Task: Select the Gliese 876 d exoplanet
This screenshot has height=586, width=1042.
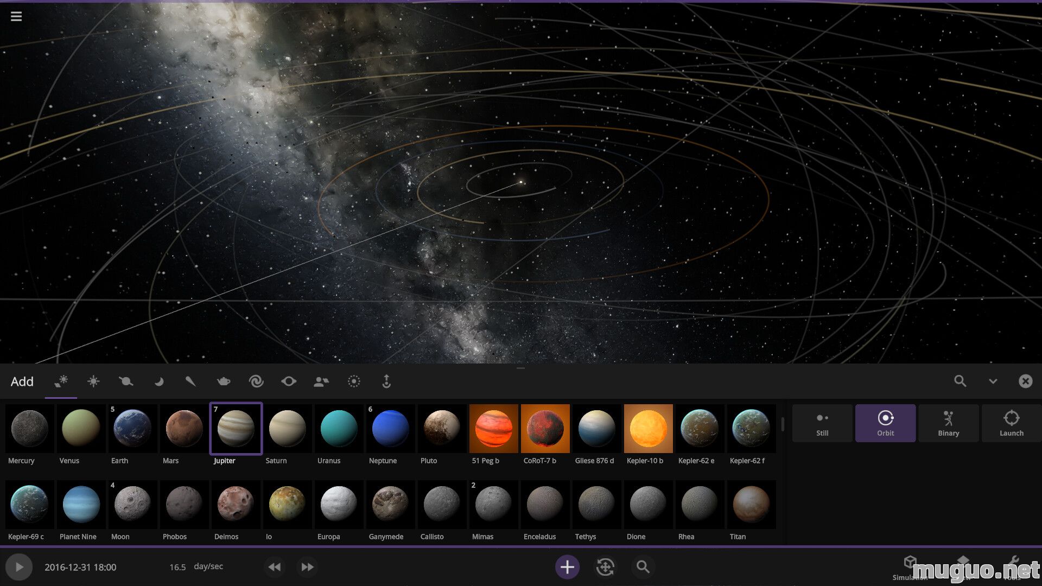Action: 596,429
